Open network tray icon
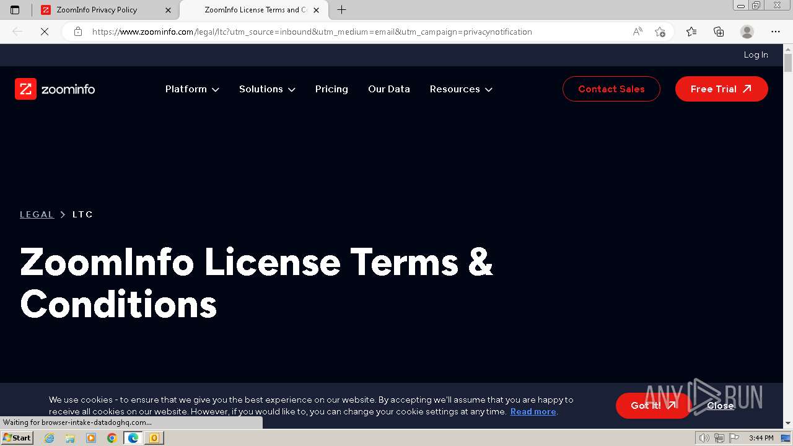Screen dimensions: 793x446 coord(719,438)
